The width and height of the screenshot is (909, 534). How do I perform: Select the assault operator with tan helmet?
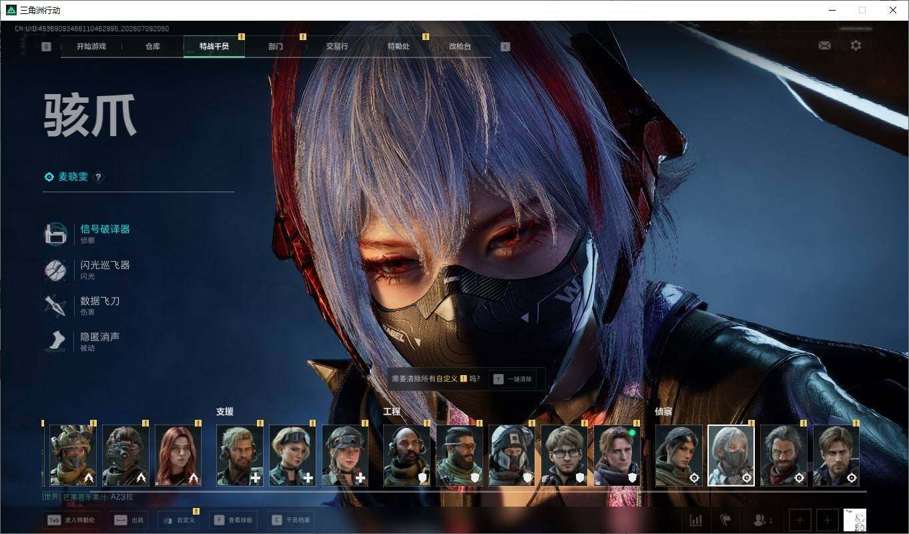(73, 456)
